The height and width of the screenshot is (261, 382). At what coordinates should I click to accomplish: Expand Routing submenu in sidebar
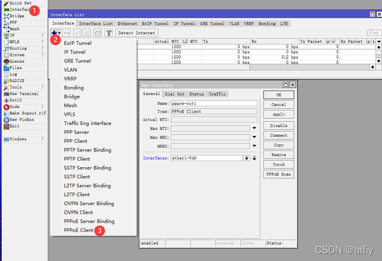(43, 49)
